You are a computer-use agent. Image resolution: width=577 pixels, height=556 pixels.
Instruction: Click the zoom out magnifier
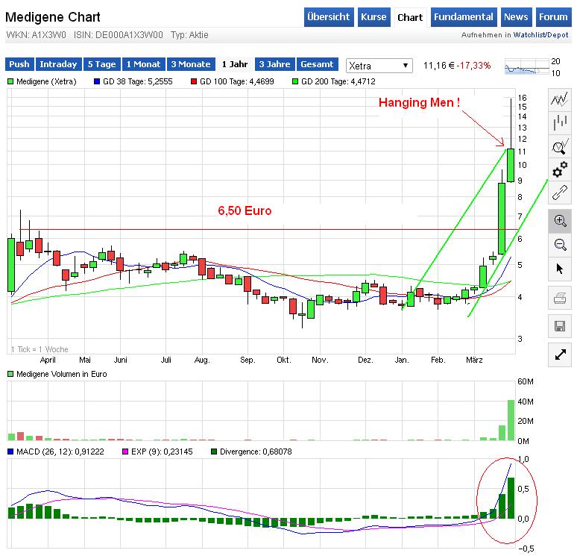560,244
